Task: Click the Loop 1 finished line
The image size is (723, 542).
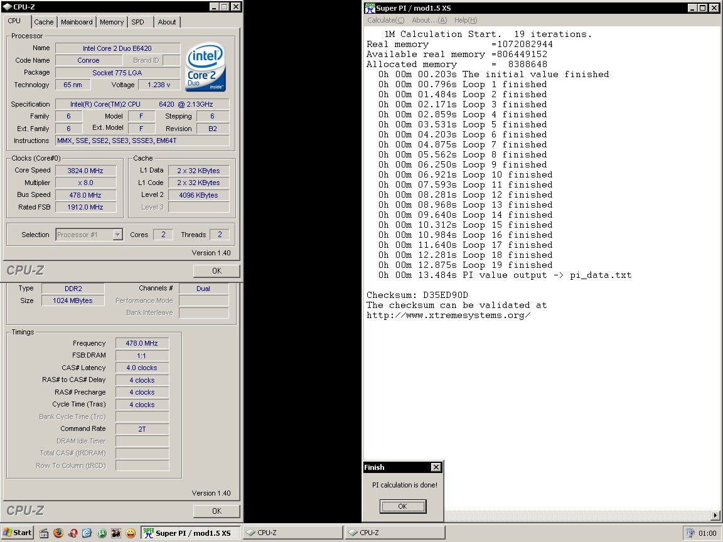Action: pyautogui.click(x=463, y=84)
